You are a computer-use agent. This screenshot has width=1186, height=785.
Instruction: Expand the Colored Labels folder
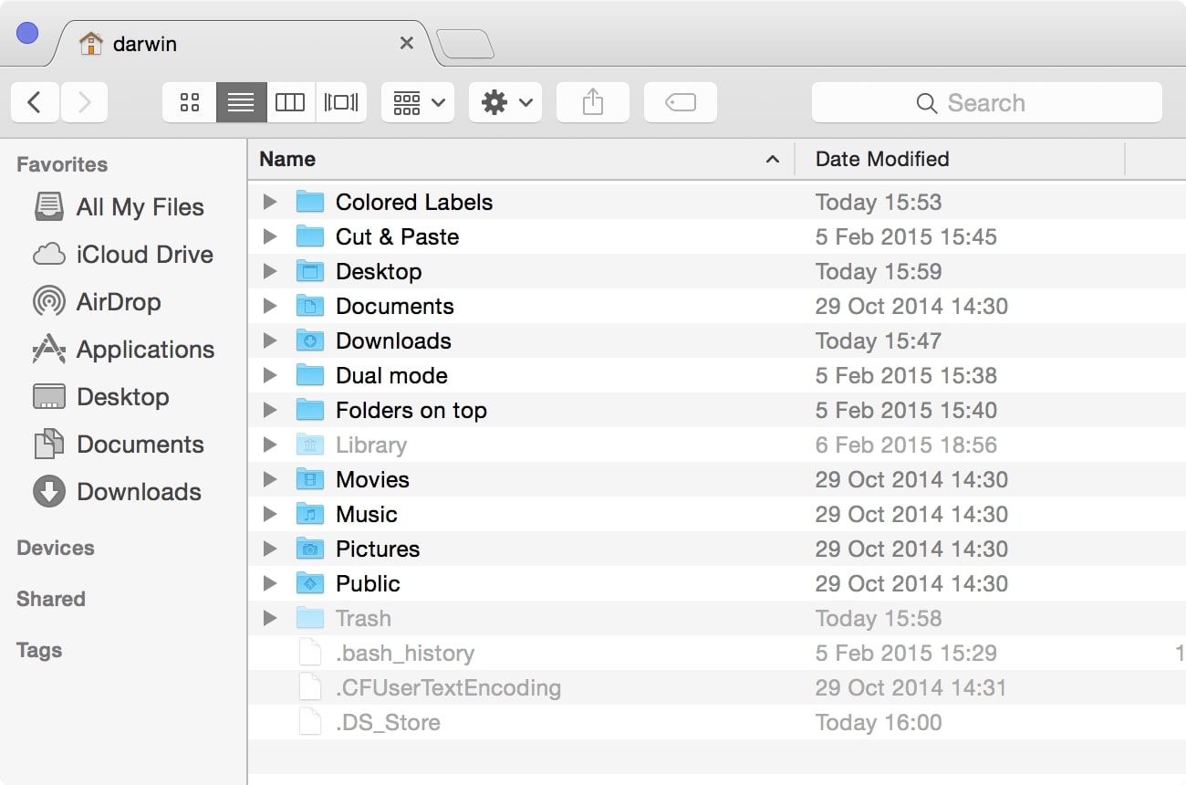click(270, 202)
